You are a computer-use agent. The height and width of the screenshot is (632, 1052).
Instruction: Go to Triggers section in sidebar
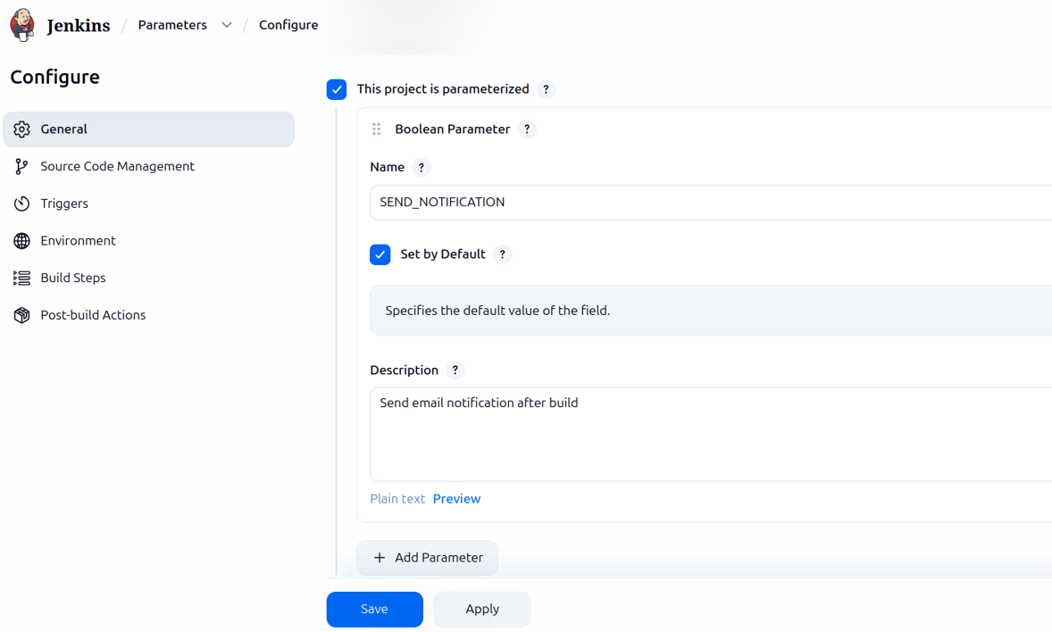pyautogui.click(x=64, y=204)
